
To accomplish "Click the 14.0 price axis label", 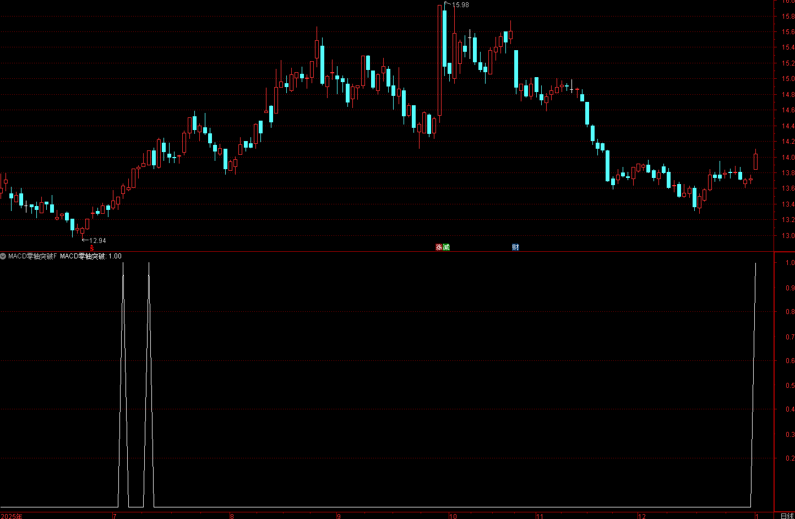I will 788,158.
